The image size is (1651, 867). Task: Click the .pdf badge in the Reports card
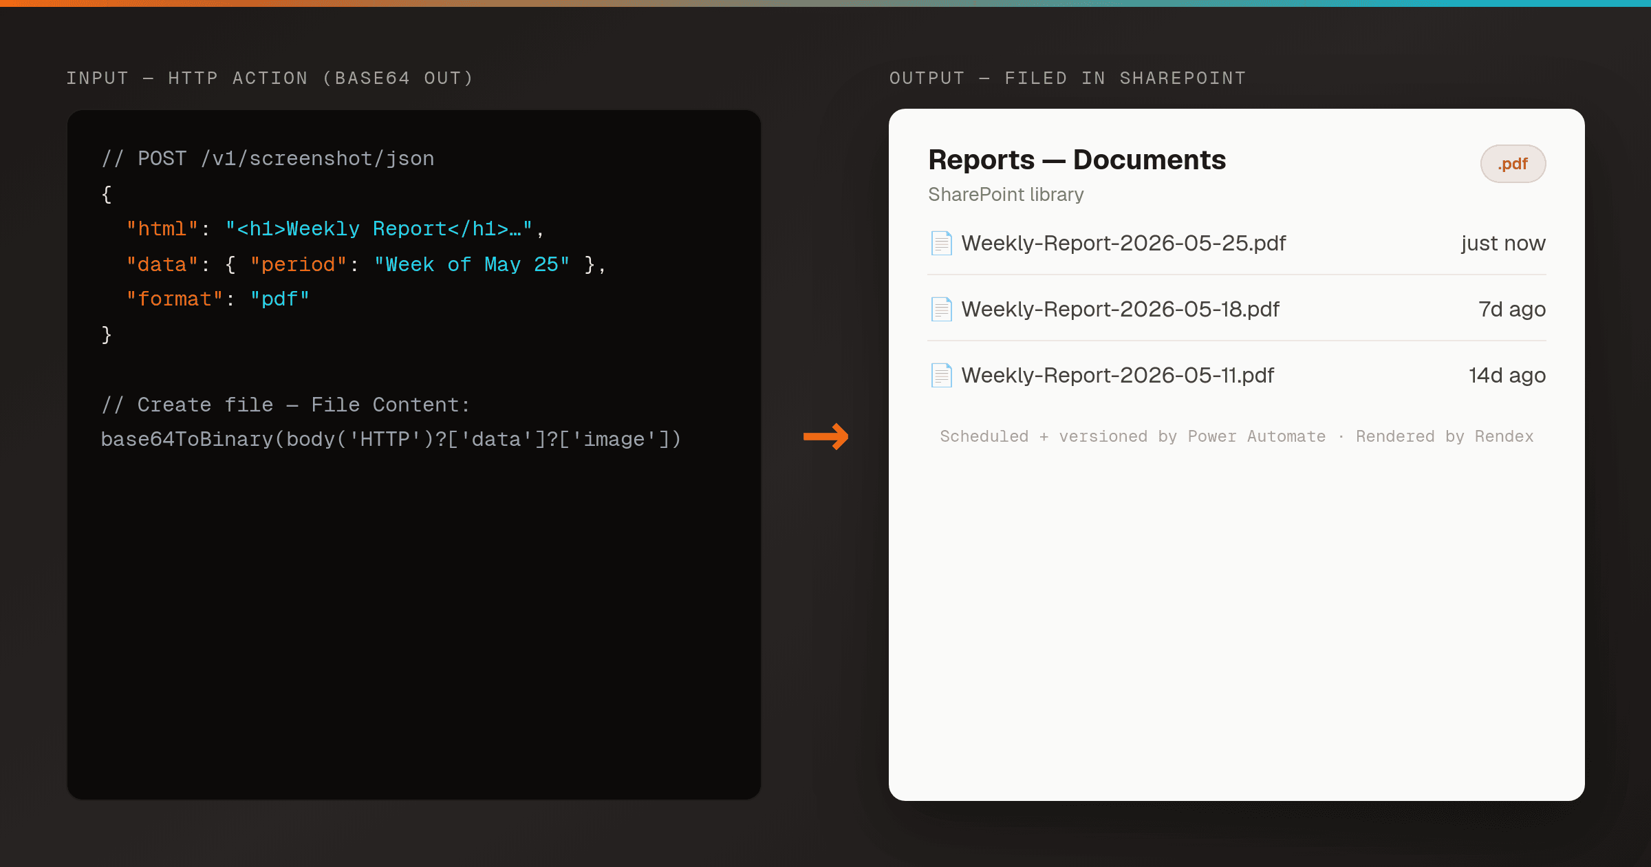tap(1513, 164)
